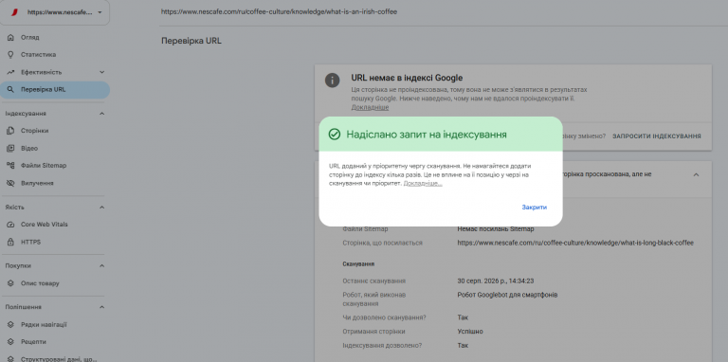Viewport: 728px width, 362px height.
Task: Click the Перевірка URL page heading
Action: (x=191, y=41)
